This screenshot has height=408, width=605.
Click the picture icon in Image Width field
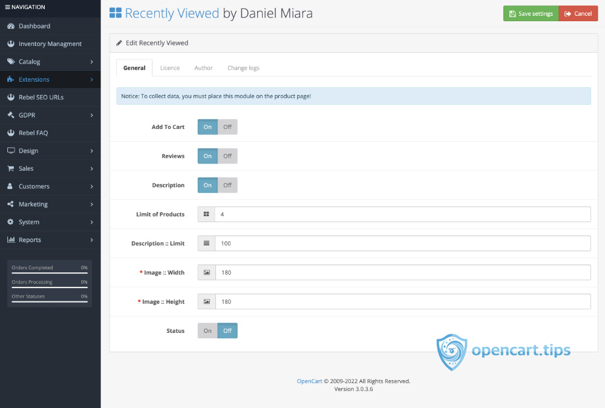pos(207,272)
